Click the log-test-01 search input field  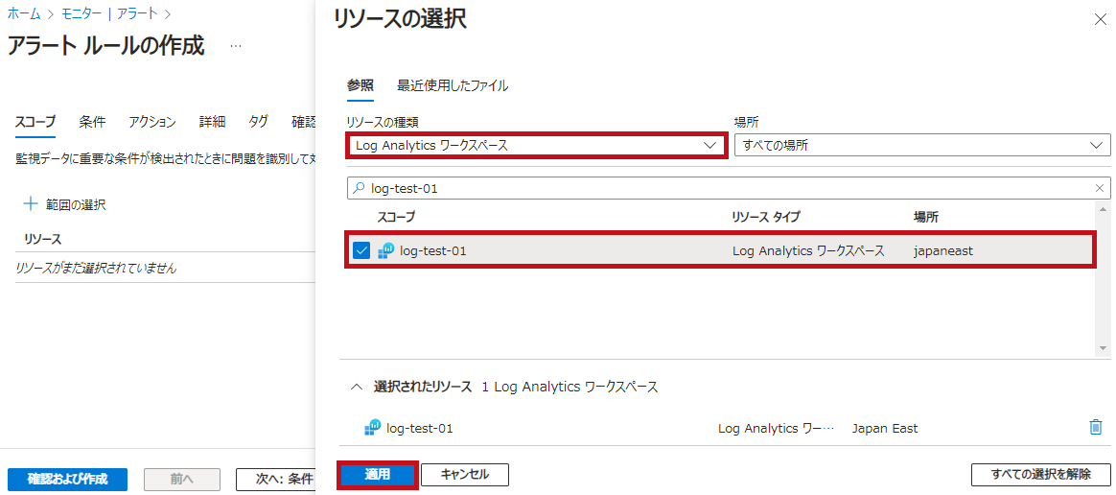tap(729, 188)
